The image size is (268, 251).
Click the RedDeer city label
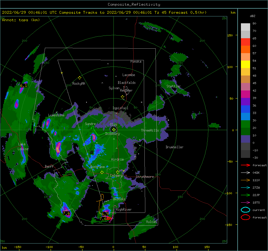(126, 90)
